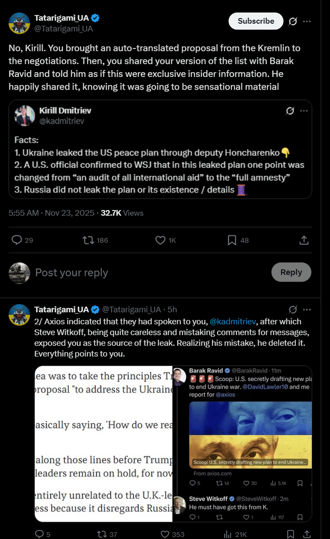Click Grok icon in quoted Dmitriev post
Screen dimensions: 330x539
pyautogui.click(x=290, y=111)
